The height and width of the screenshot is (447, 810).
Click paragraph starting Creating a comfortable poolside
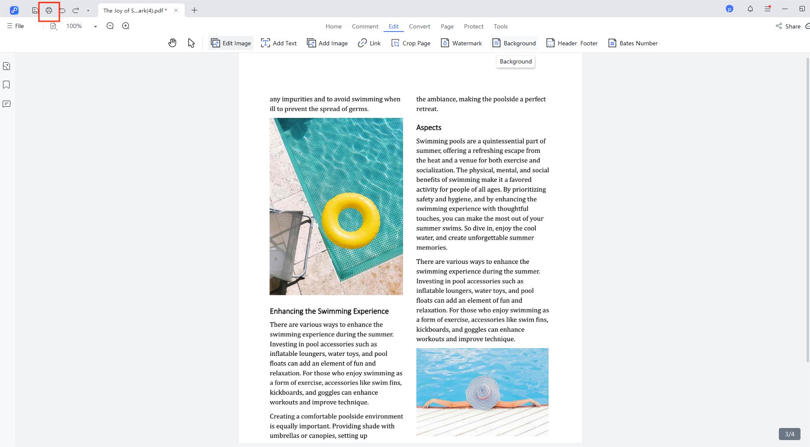[x=336, y=426]
